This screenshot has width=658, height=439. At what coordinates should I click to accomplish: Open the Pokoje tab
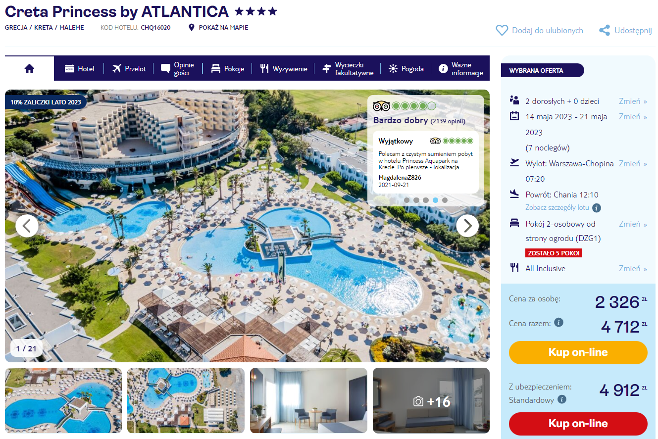pos(227,69)
